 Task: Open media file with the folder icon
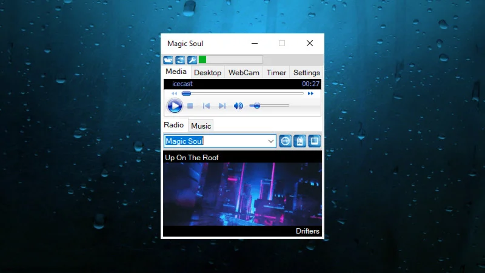(x=169, y=59)
